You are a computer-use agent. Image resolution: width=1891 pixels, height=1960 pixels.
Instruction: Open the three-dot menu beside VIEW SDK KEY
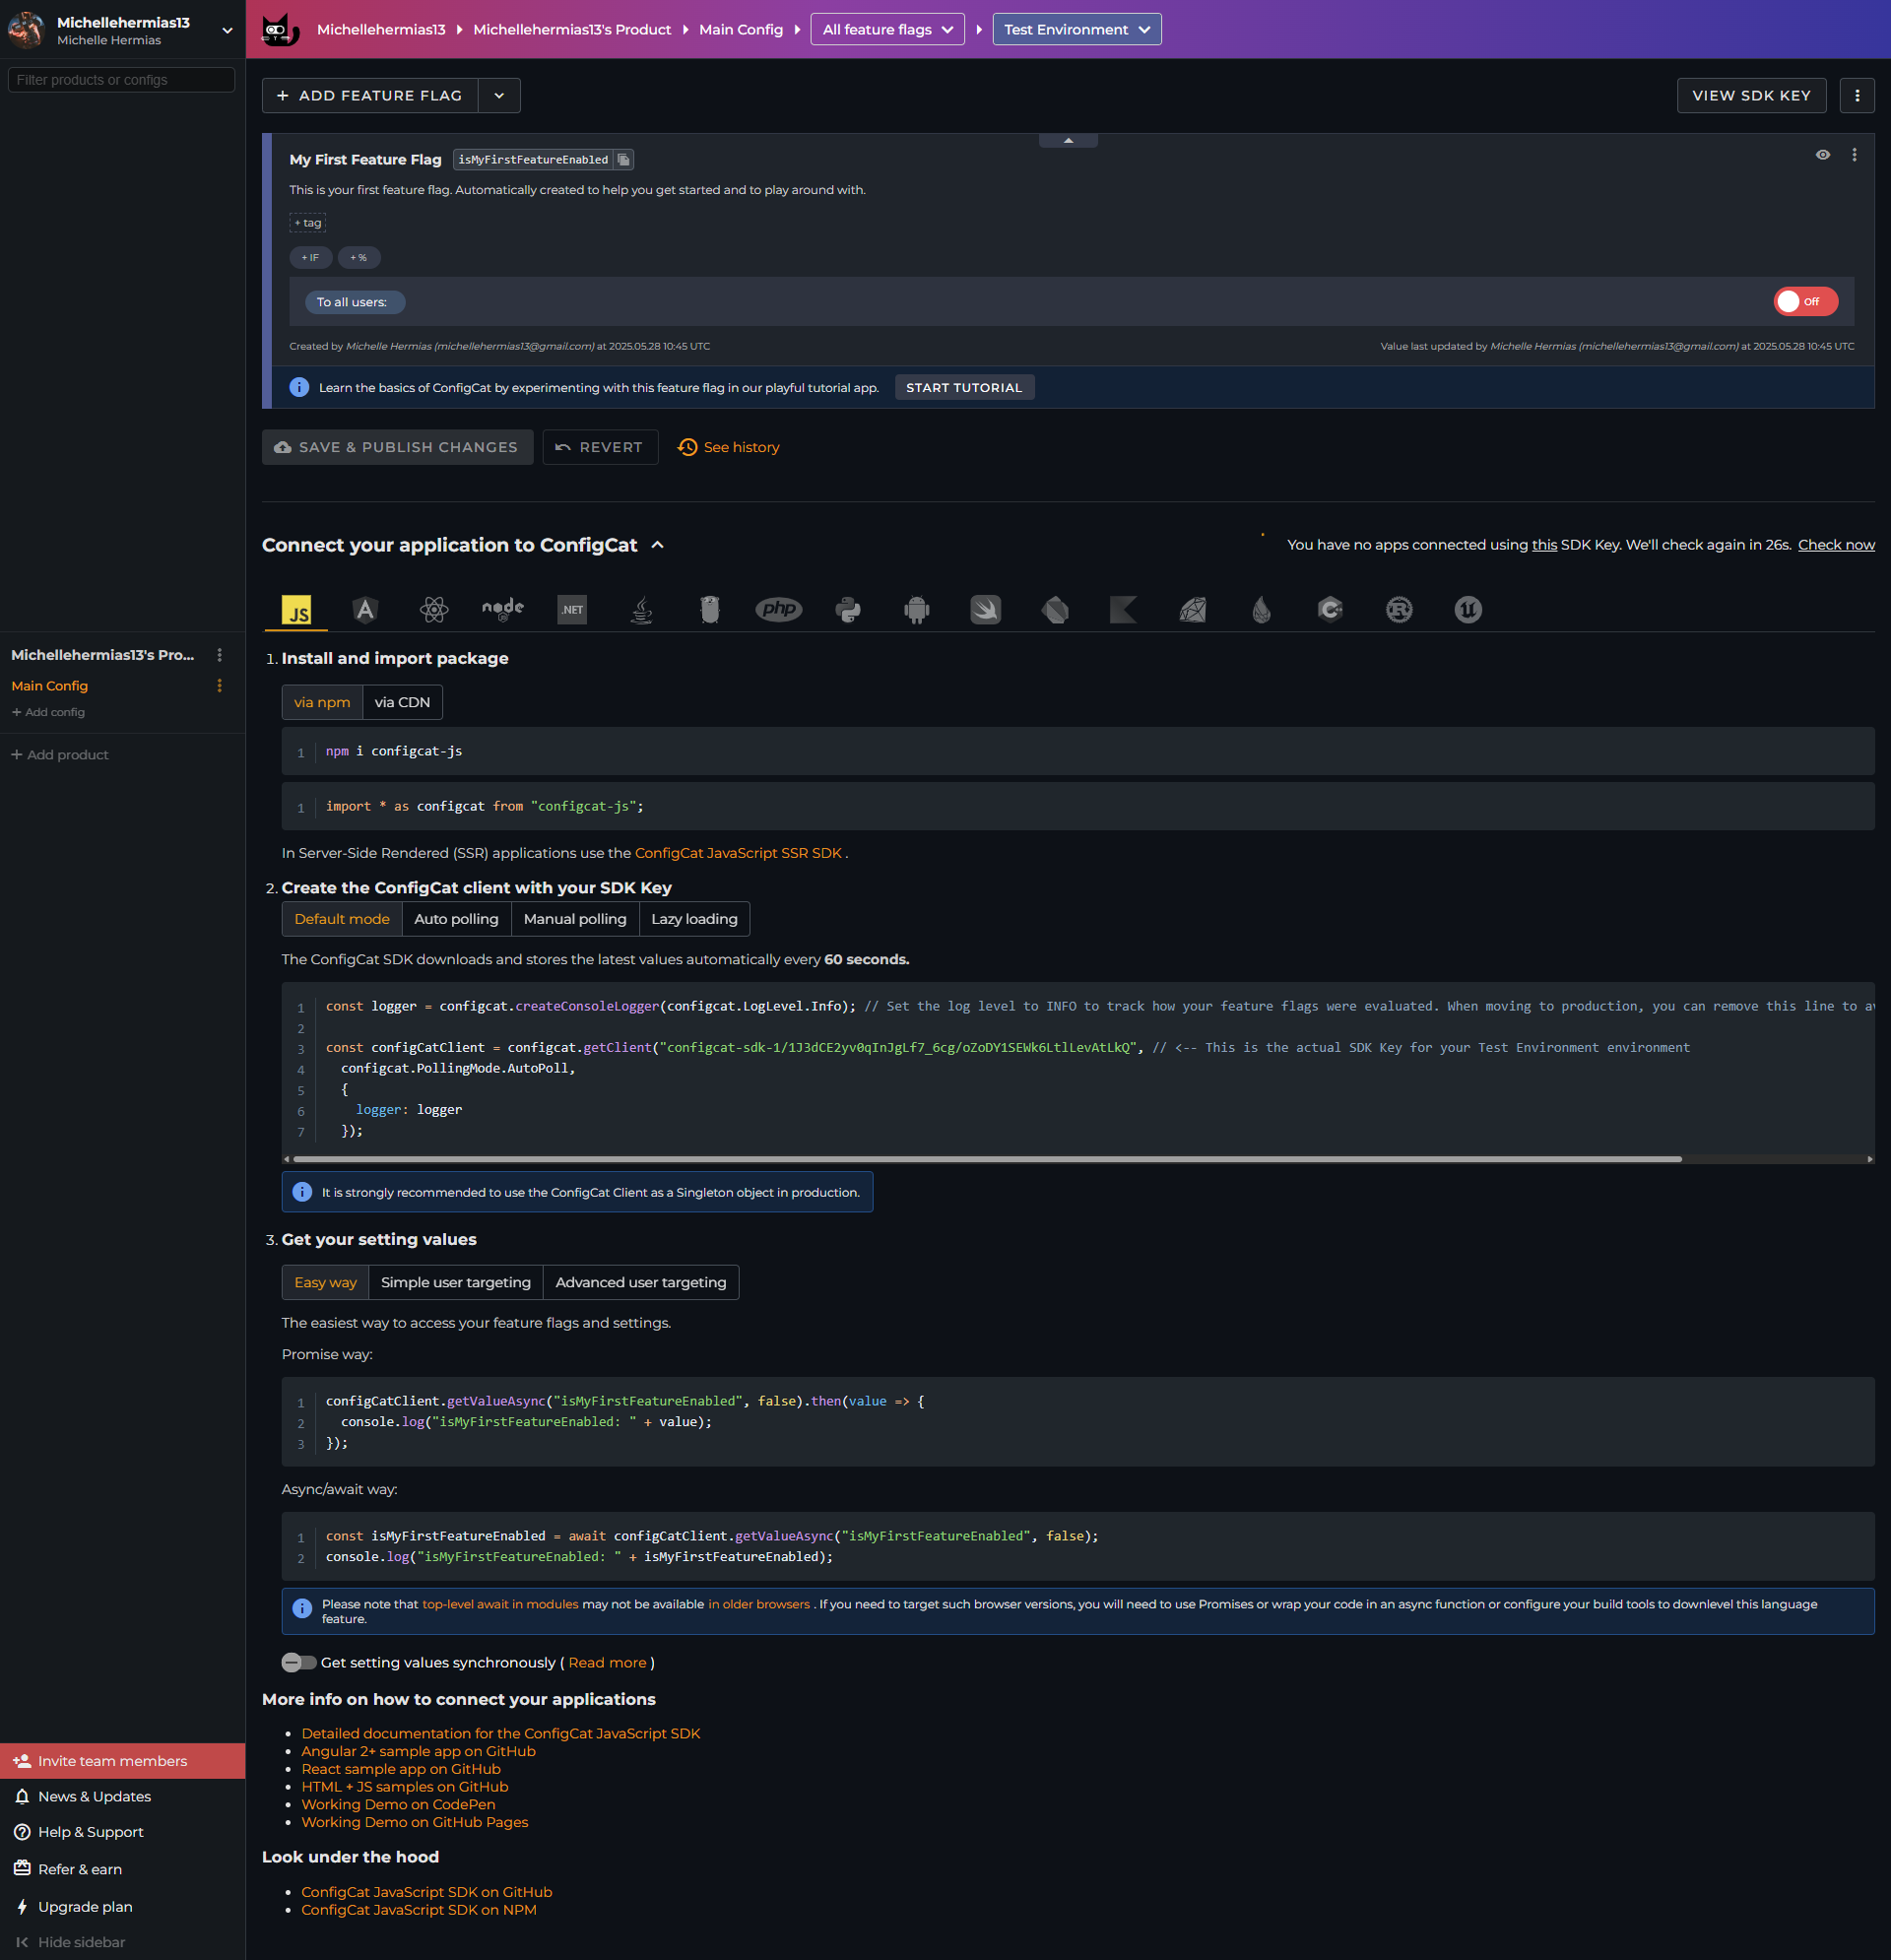[x=1857, y=95]
